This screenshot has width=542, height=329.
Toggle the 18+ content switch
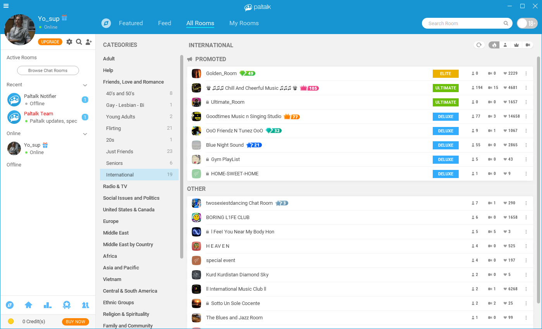point(527,23)
